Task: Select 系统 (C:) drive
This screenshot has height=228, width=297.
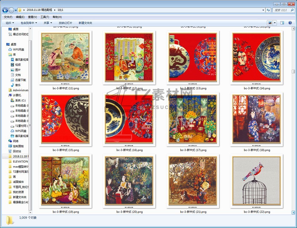Action: point(18,100)
